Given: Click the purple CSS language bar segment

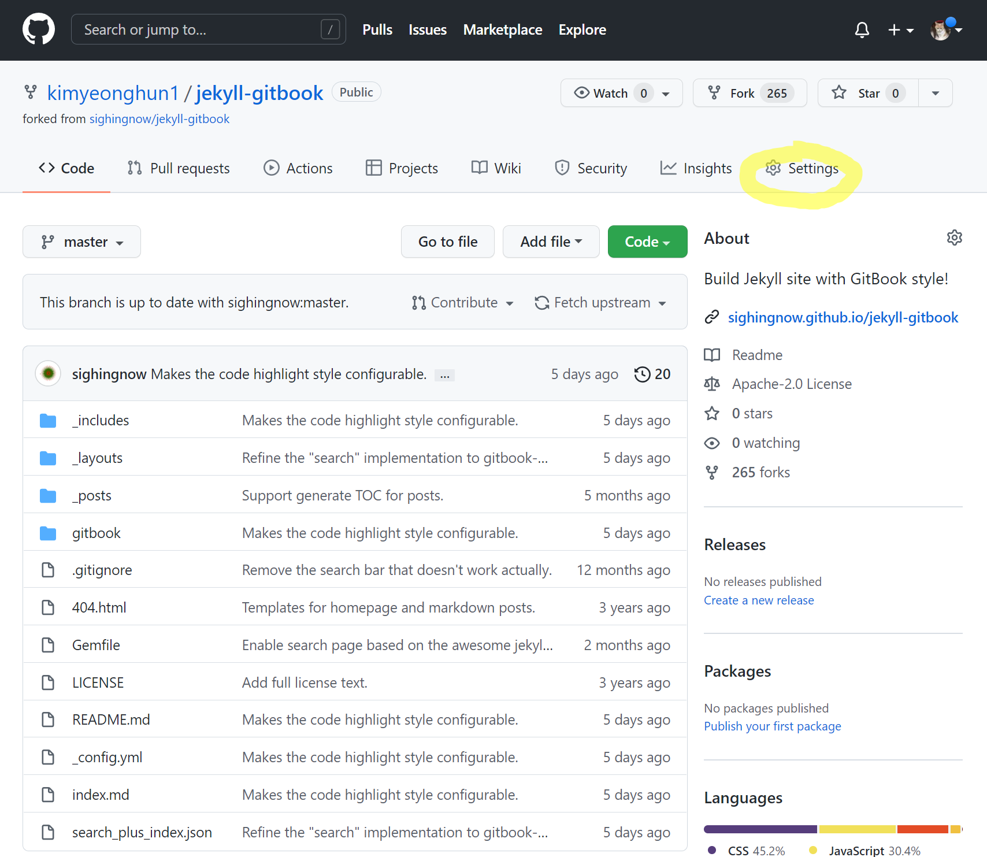Looking at the screenshot, I should click(759, 829).
